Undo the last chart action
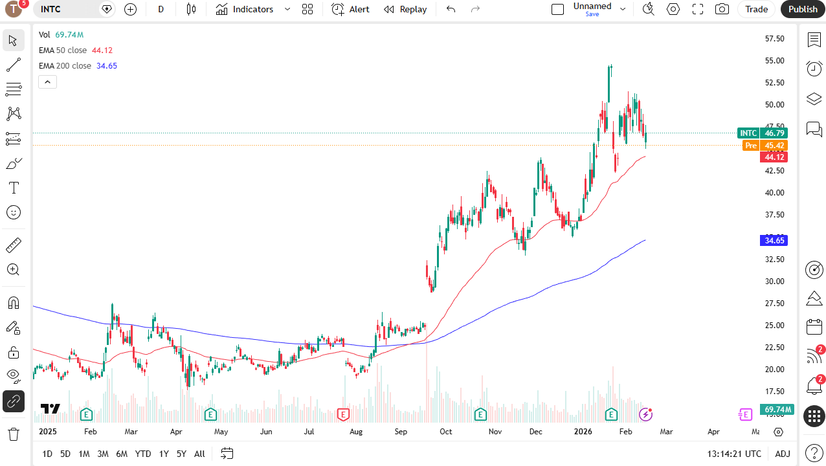The image size is (826, 466). coord(451,9)
